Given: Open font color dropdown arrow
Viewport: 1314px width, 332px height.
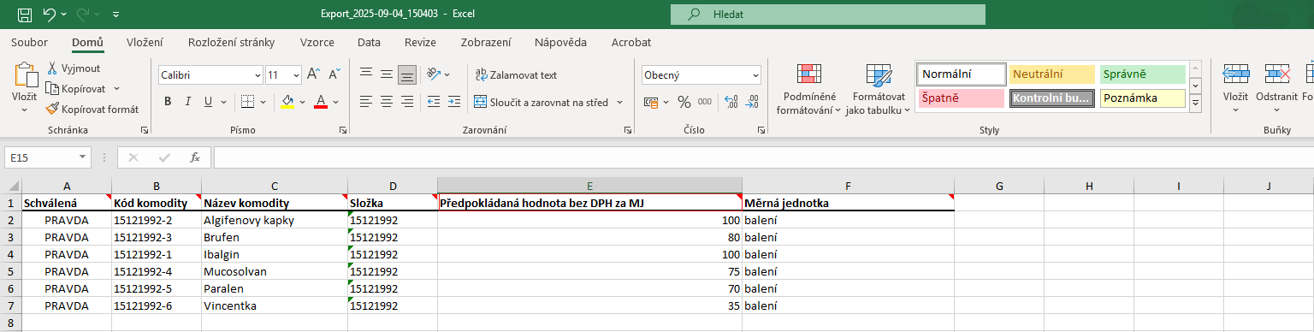Looking at the screenshot, I should coord(335,102).
